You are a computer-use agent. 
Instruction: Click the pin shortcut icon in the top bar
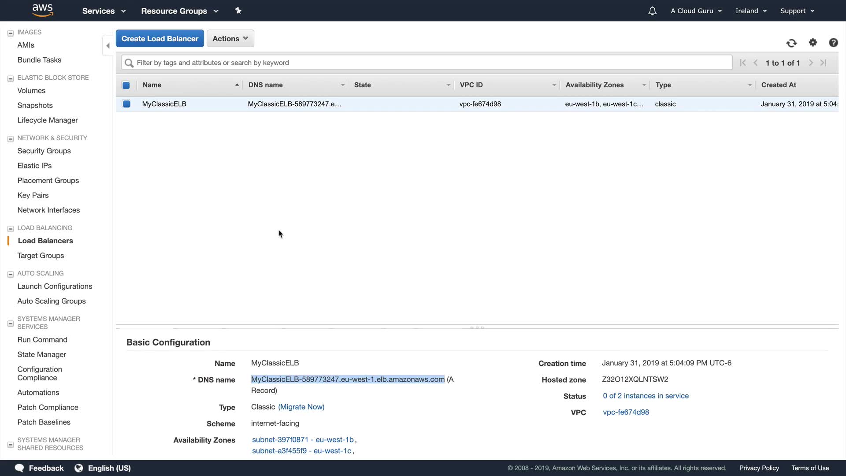pos(238,11)
